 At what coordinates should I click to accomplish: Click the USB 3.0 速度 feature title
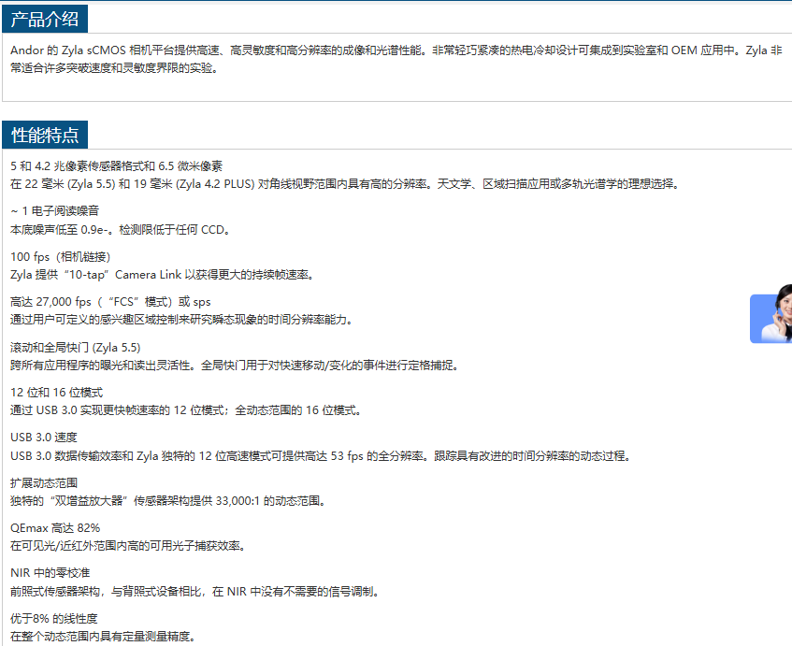tap(43, 438)
